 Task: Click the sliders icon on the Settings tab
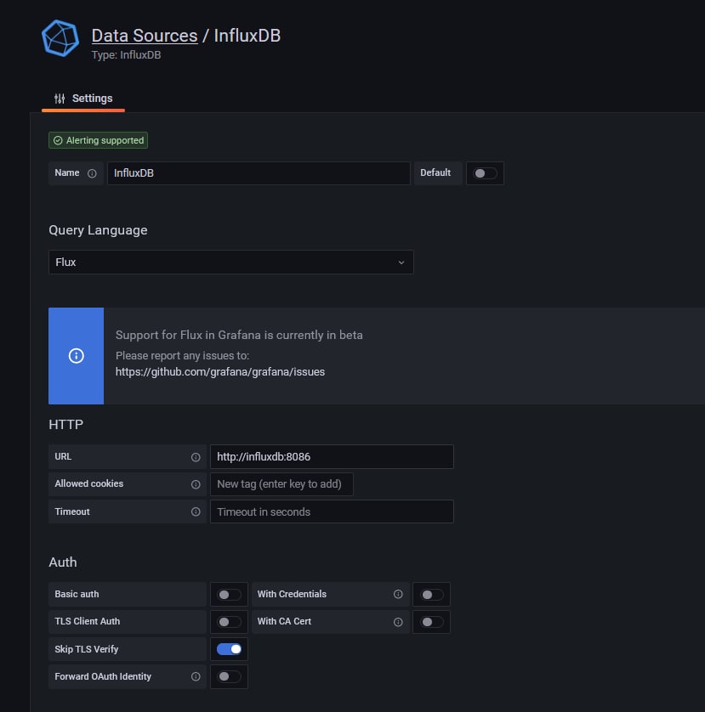coord(60,99)
